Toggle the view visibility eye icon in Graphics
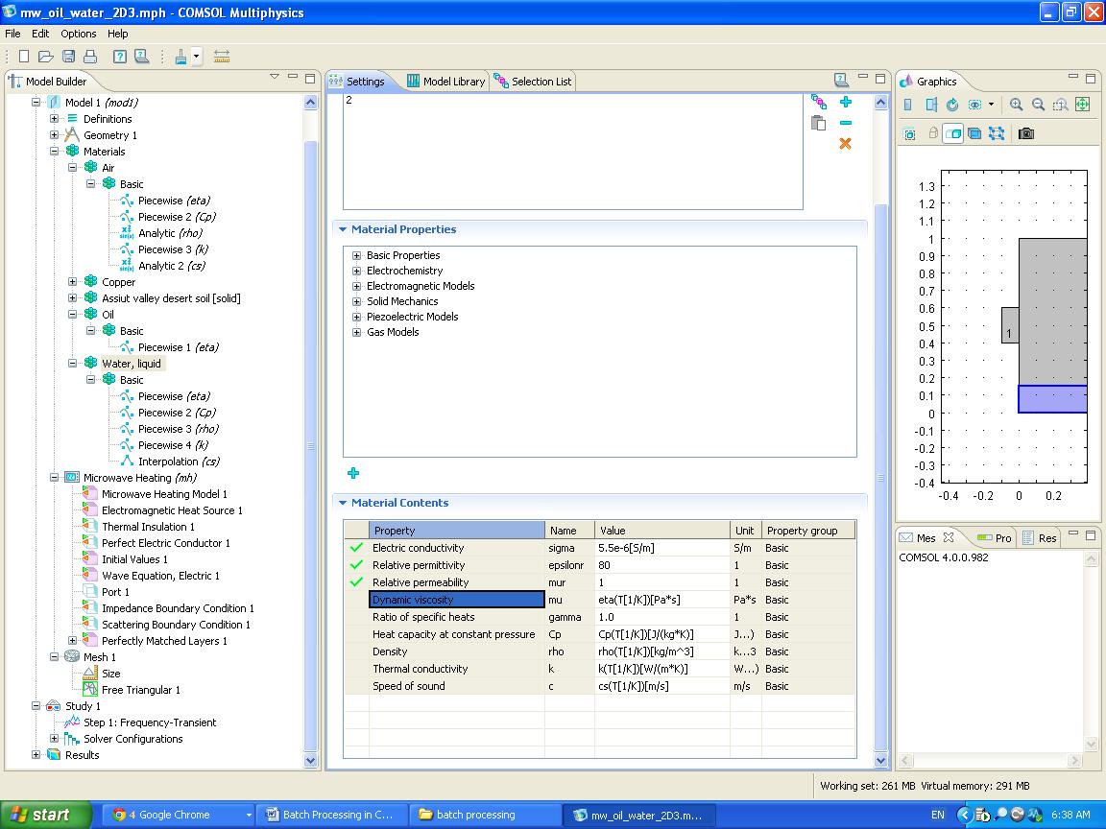The width and height of the screenshot is (1106, 829). click(974, 105)
